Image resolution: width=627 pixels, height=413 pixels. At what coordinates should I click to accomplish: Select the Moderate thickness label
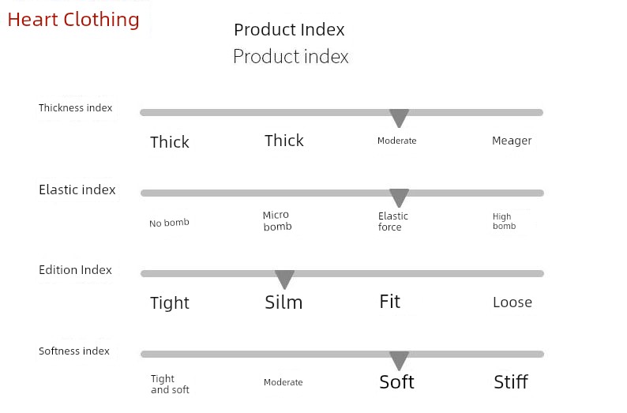[396, 141]
